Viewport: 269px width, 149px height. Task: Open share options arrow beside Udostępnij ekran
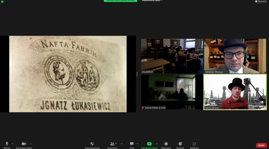click(157, 144)
